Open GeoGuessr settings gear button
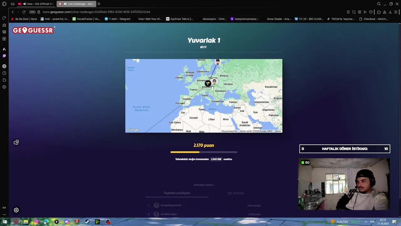This screenshot has height=226, width=401. pos(16,210)
